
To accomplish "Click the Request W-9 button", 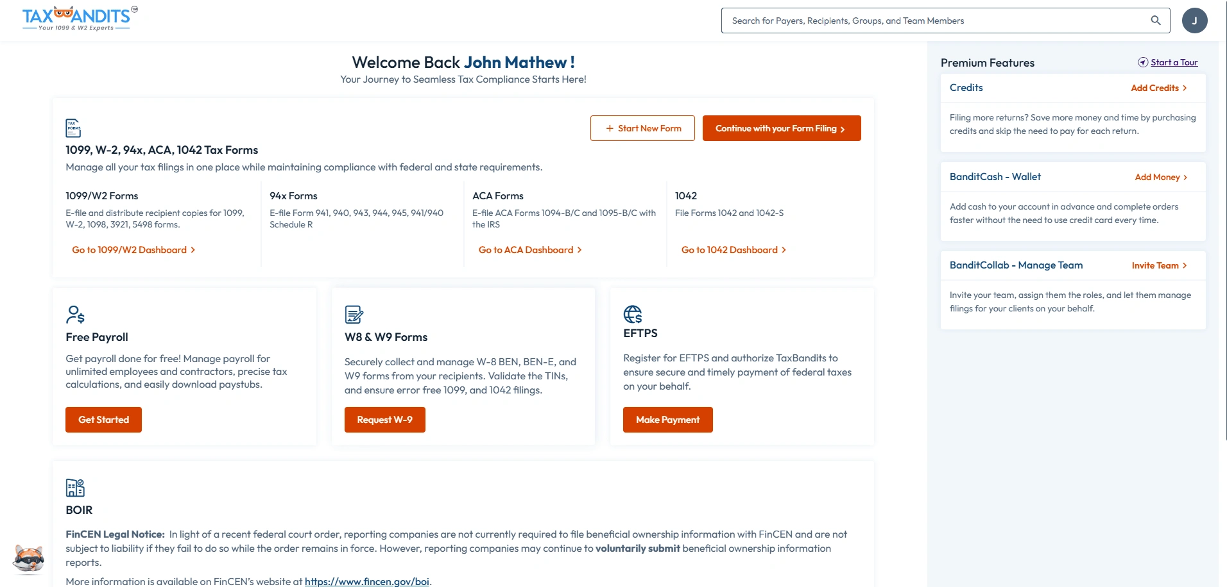I will 384,420.
